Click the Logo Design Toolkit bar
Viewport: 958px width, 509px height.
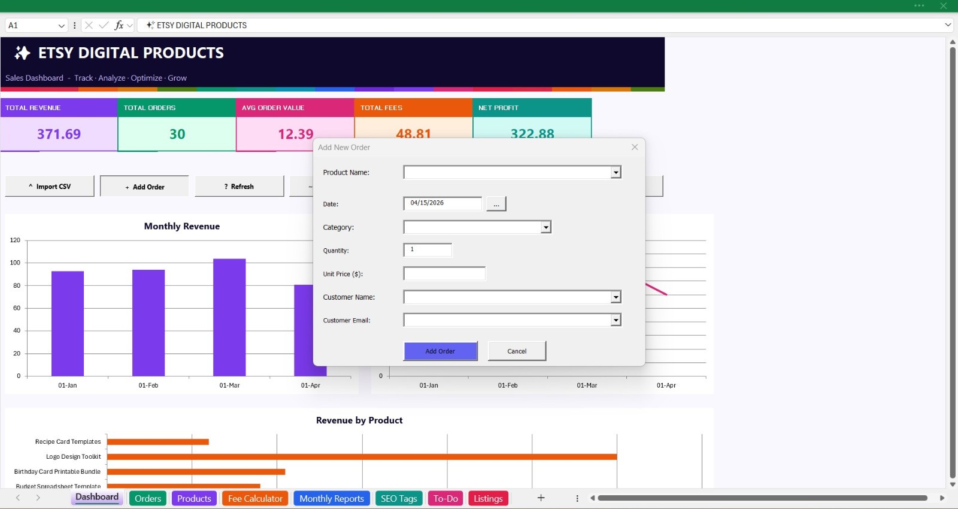pyautogui.click(x=362, y=457)
